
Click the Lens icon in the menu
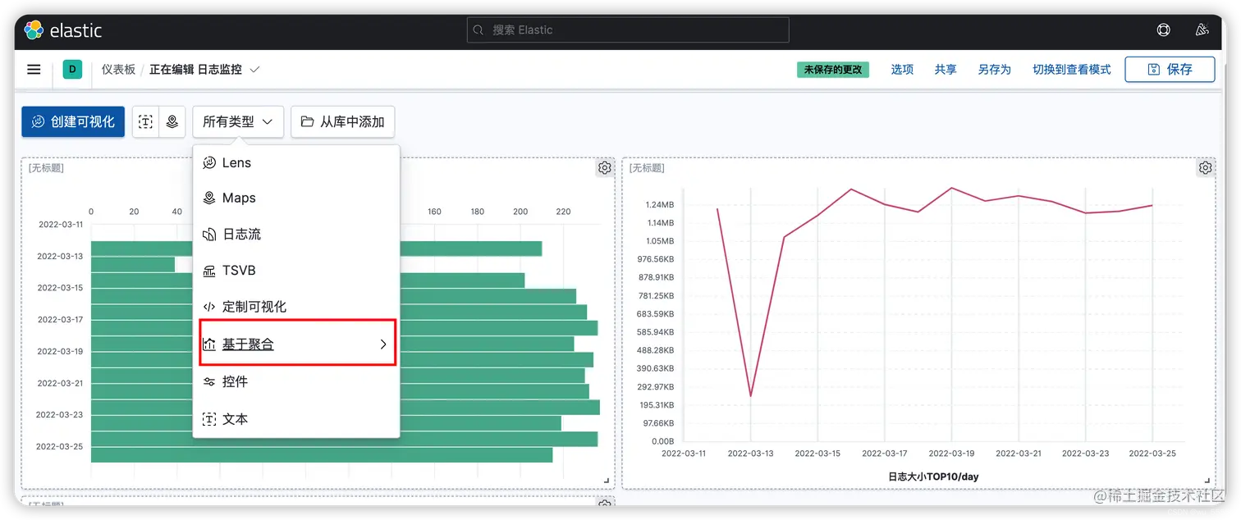tap(209, 162)
